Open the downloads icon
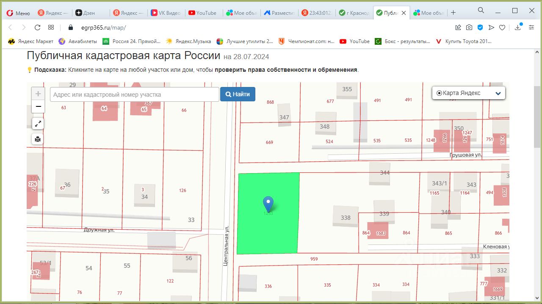This screenshot has width=542, height=304. pos(518,27)
